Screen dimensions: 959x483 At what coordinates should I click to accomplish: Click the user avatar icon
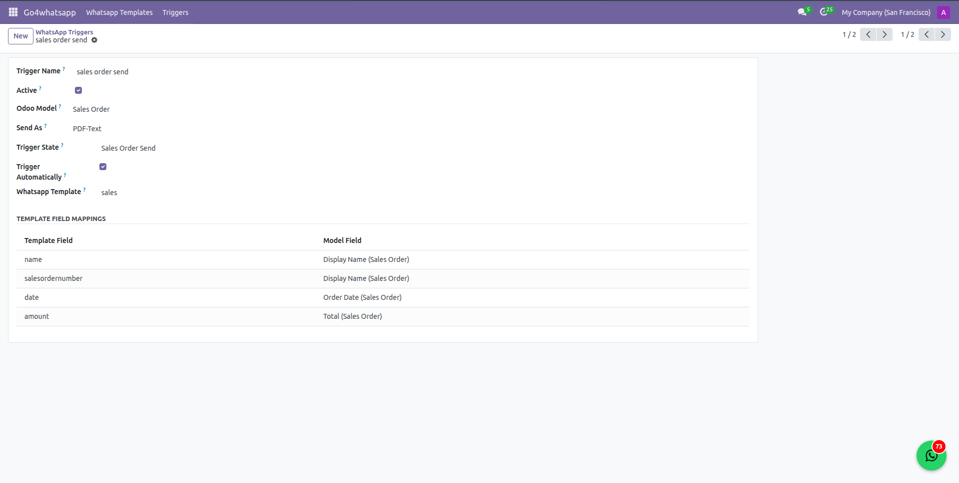pyautogui.click(x=943, y=12)
